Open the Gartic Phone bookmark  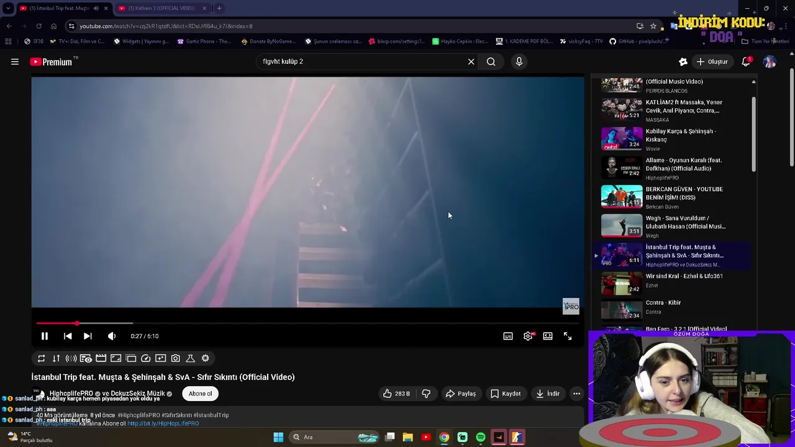point(204,42)
